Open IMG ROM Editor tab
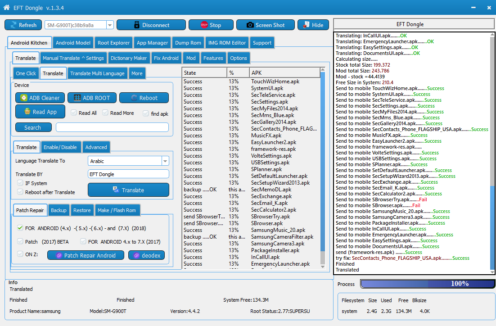The image size is (496, 326). pyautogui.click(x=227, y=43)
